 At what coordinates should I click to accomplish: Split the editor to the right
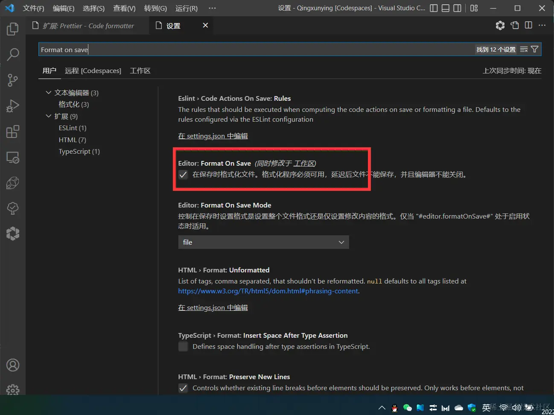[528, 26]
